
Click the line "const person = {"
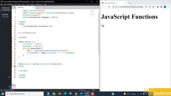27,42
